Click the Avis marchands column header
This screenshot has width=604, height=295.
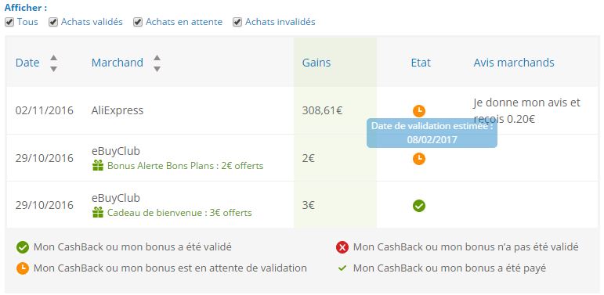[x=514, y=63]
